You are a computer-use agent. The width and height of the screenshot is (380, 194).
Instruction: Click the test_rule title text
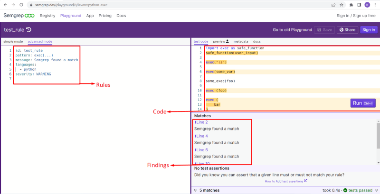14,30
